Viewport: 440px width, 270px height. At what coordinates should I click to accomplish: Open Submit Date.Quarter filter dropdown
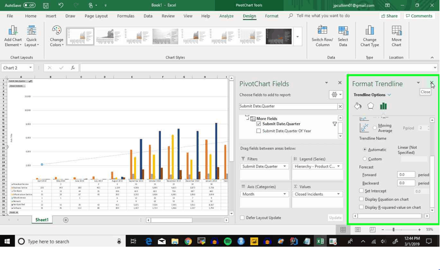[285, 166]
